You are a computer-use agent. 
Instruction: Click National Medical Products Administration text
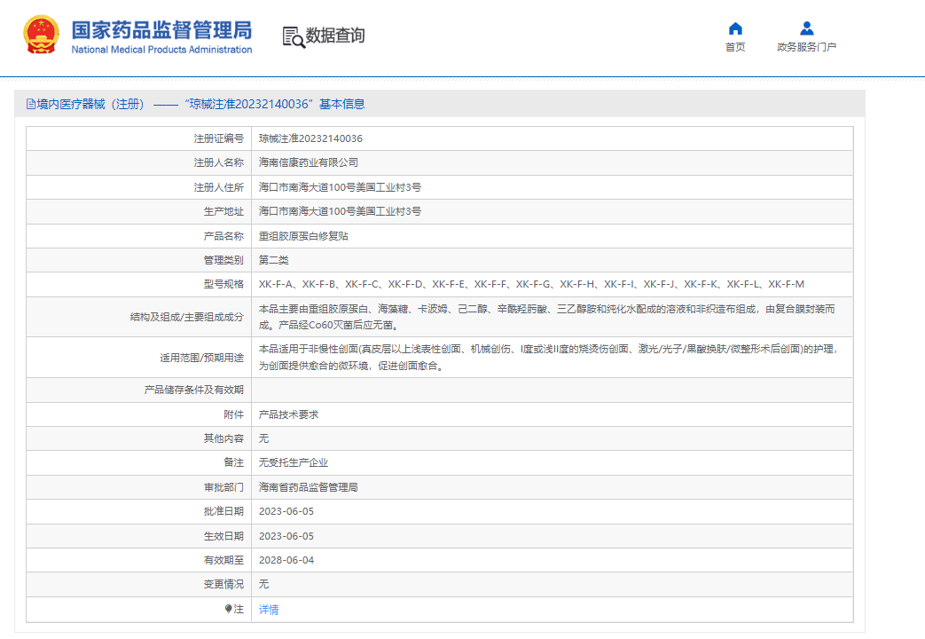tap(161, 50)
